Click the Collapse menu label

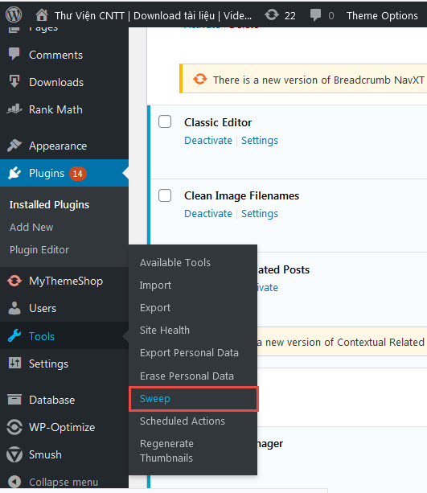coord(64,482)
